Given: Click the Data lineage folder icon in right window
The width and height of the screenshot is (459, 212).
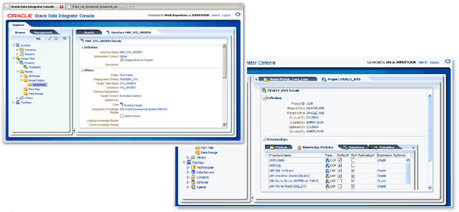Looking at the screenshot, I should (197, 153).
